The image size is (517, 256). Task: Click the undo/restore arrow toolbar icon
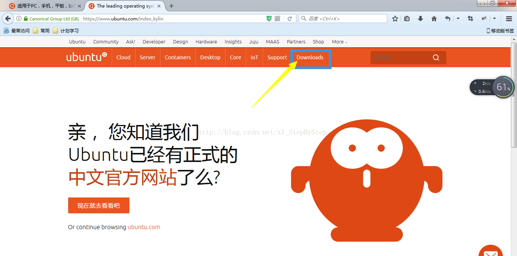pyautogui.click(x=448, y=19)
